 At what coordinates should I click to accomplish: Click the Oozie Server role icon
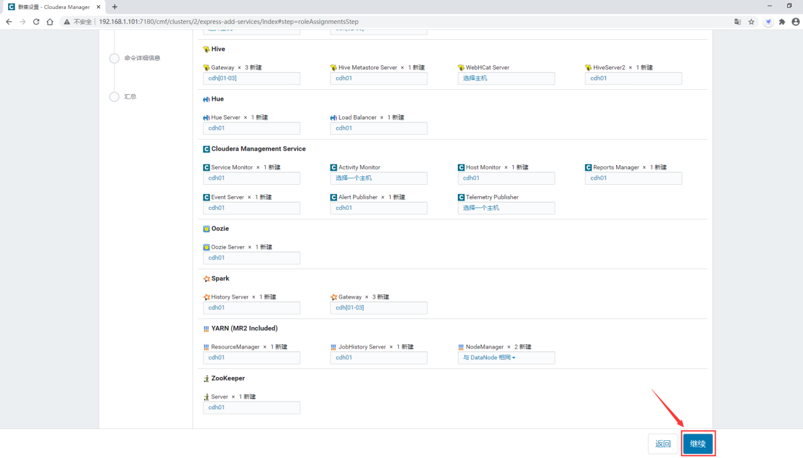click(x=206, y=247)
